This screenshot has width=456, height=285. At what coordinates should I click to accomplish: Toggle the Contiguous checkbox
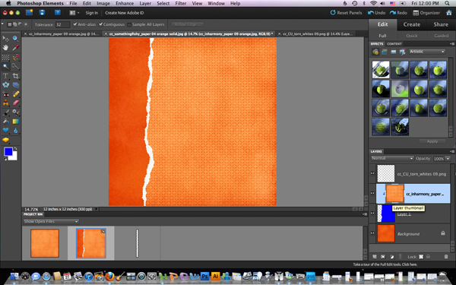(x=101, y=24)
